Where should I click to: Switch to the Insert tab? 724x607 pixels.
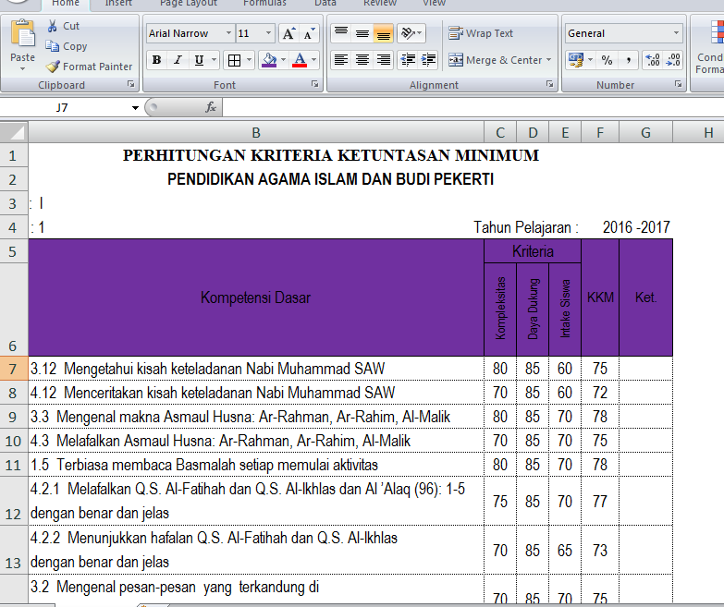(118, 3)
